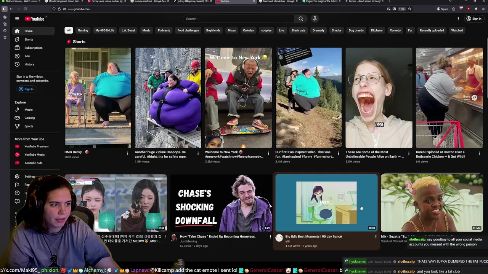The image size is (488, 274).
Task: Open more options for Big Ed's Best Moments
Action: (x=376, y=237)
